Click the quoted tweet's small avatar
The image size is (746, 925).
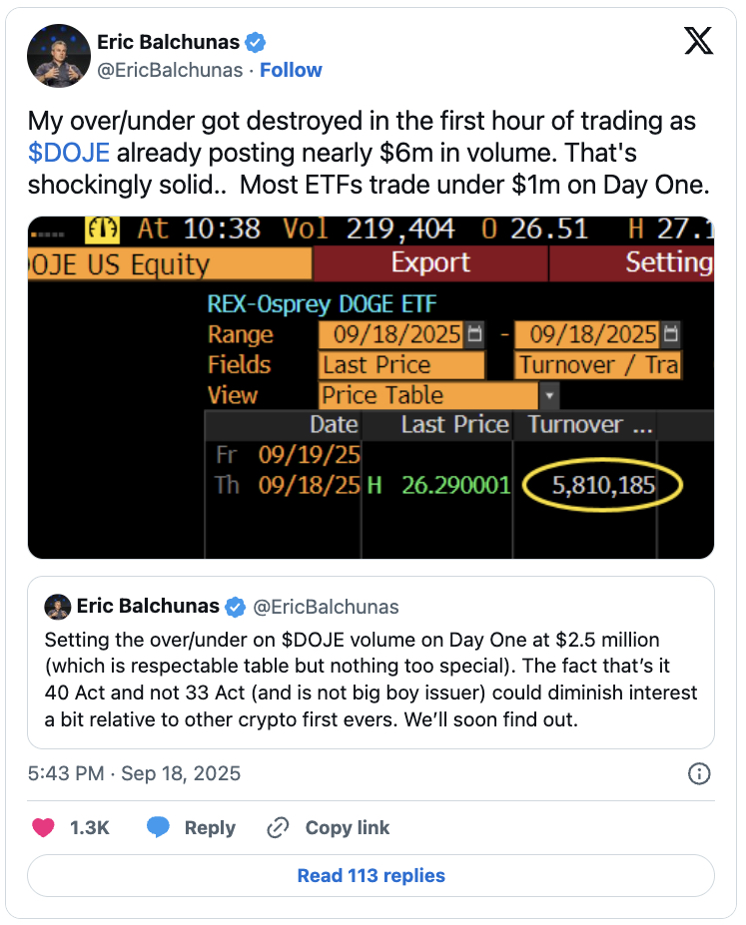tap(59, 607)
